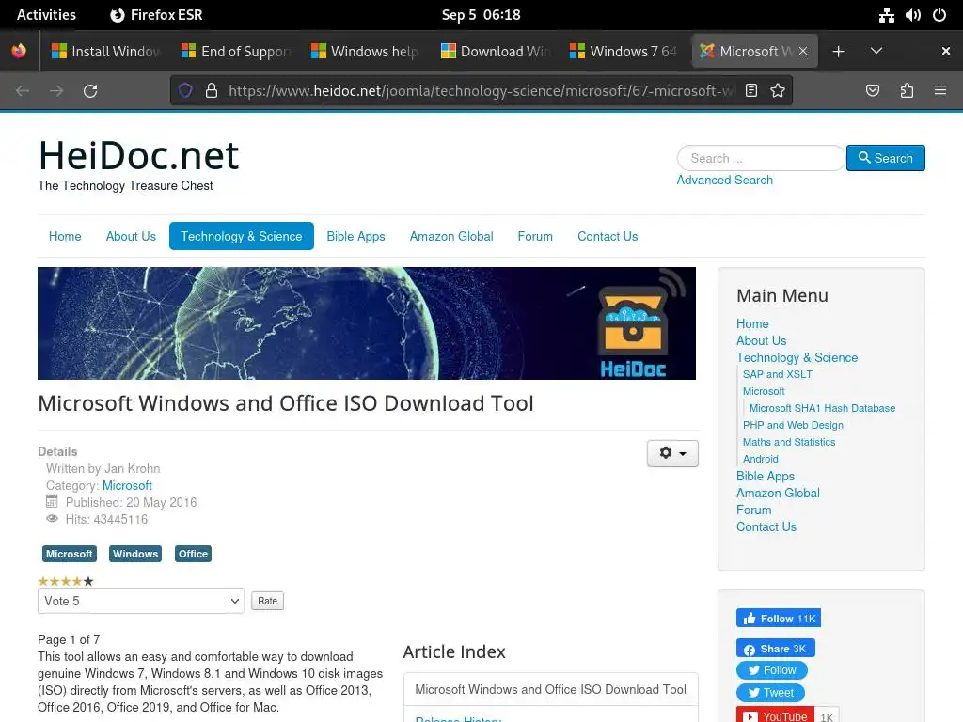Open a new tab with plus icon
This screenshot has height=722, width=963.
coord(838,52)
